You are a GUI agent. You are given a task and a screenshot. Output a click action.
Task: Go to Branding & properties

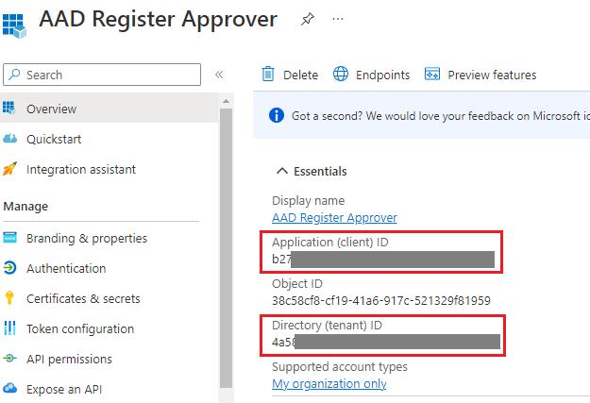pyautogui.click(x=87, y=238)
